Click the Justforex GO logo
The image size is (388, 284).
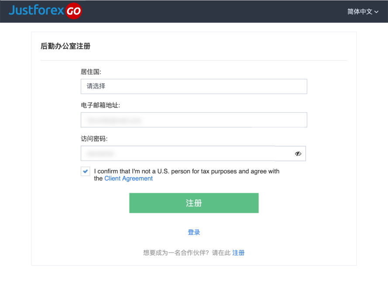(45, 11)
